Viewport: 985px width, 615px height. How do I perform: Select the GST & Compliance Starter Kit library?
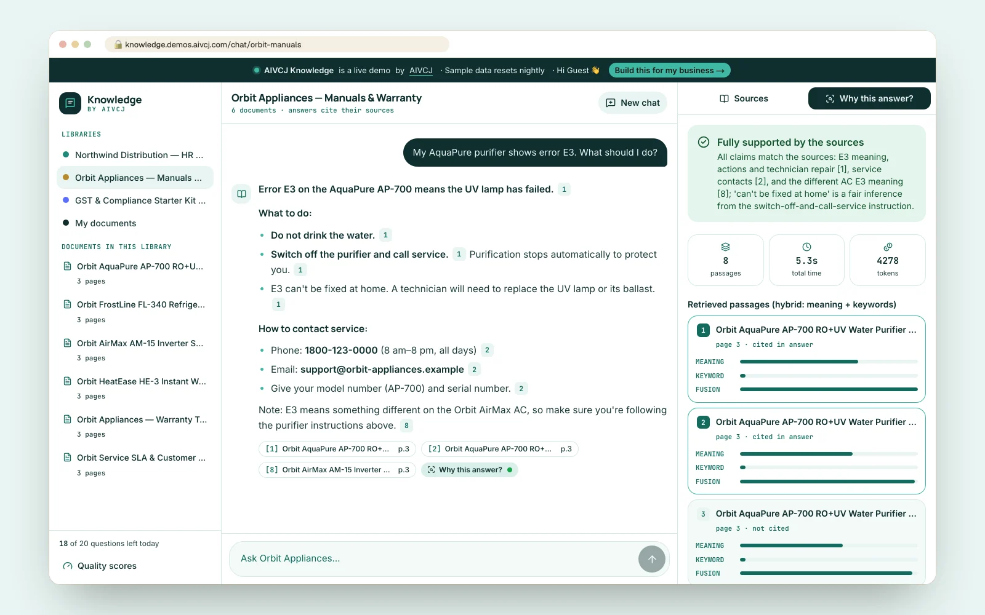135,200
